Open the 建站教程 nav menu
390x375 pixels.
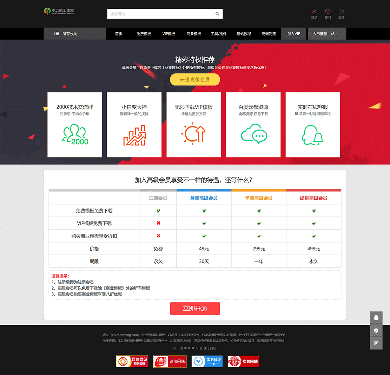(x=244, y=34)
